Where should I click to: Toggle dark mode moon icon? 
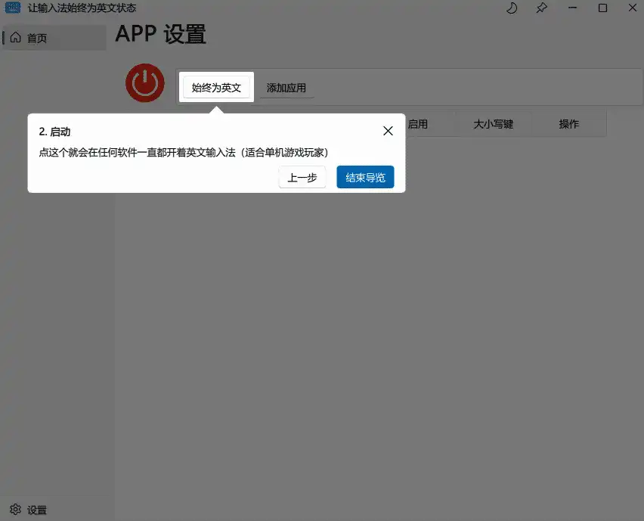point(511,8)
